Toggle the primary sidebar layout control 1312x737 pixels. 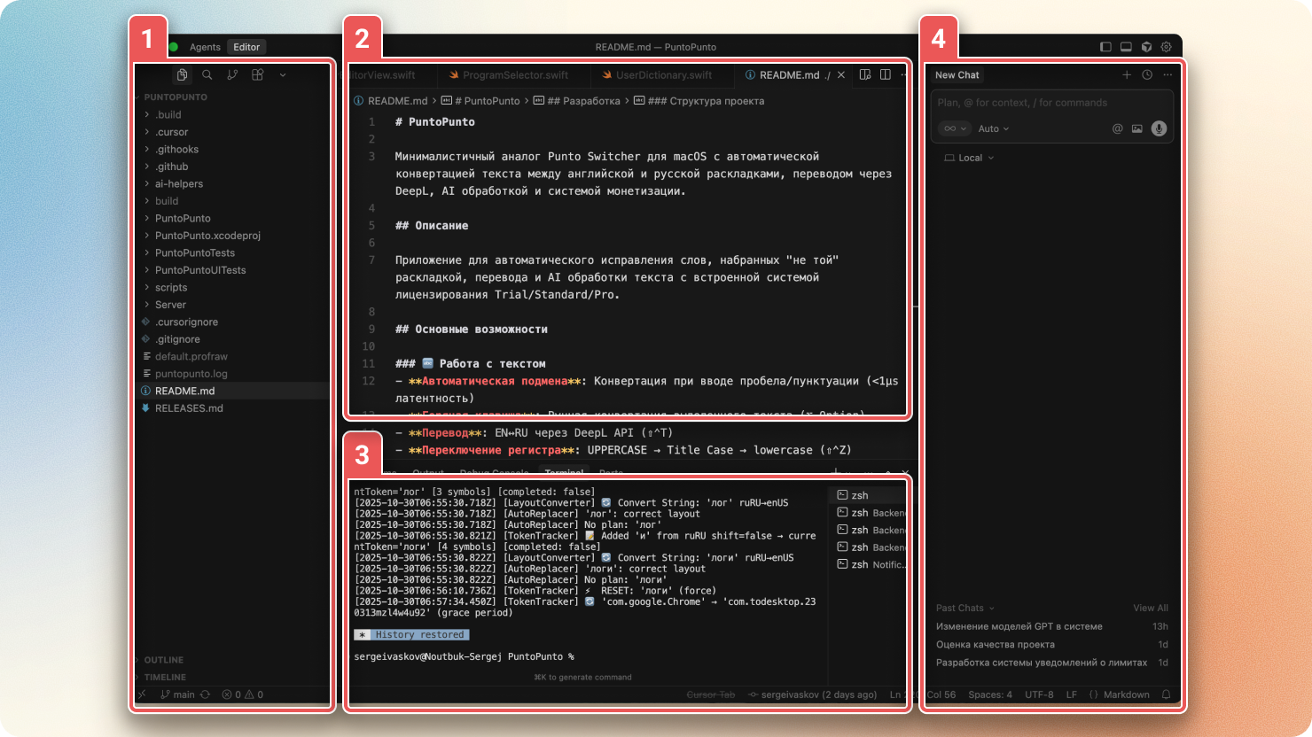point(1105,46)
